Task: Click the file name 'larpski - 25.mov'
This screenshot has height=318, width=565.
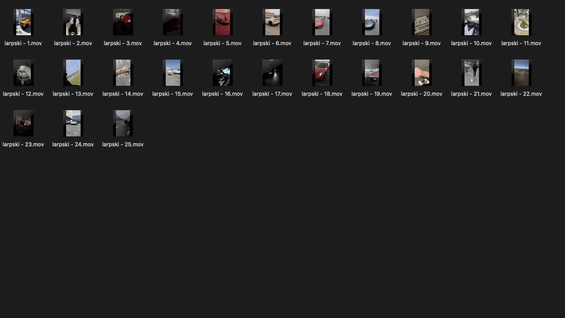Action: point(123,145)
